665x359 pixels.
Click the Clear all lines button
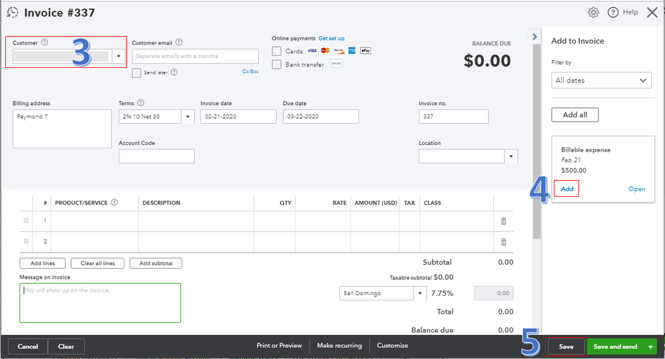[x=98, y=263]
